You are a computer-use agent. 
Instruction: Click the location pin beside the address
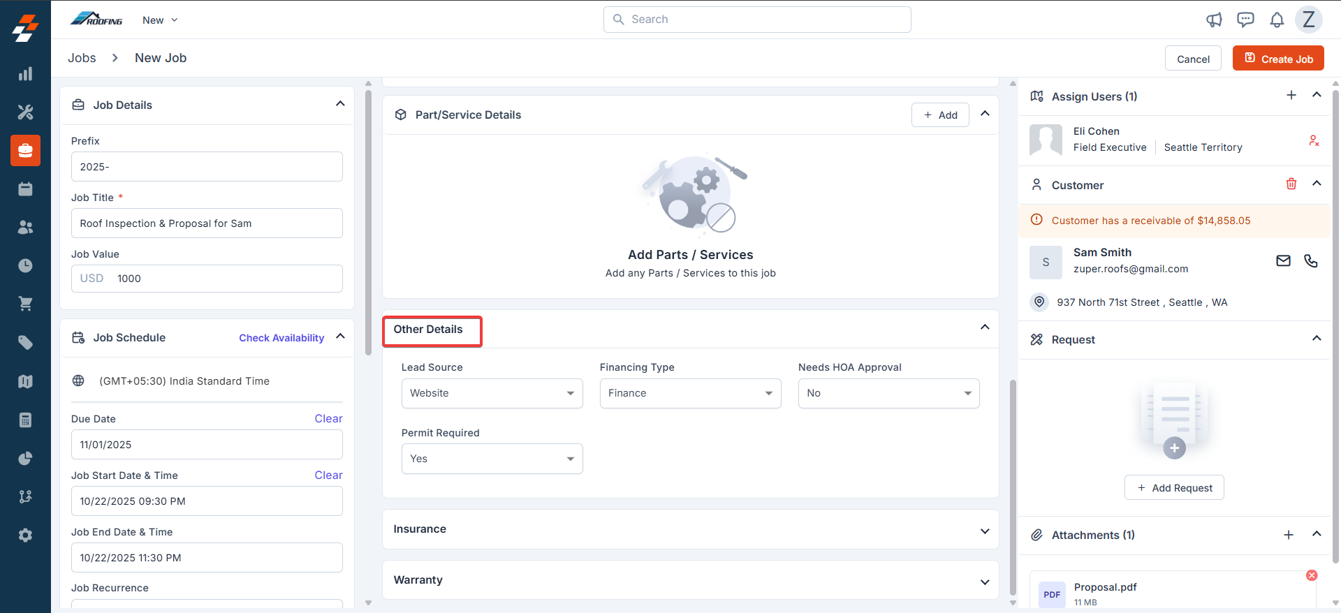point(1039,302)
